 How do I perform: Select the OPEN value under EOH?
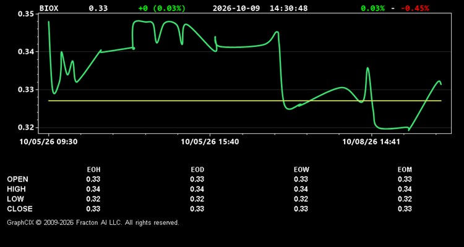point(93,179)
